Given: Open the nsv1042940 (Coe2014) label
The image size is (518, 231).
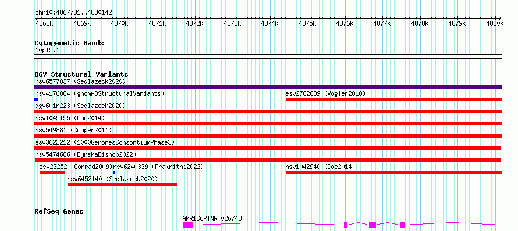Looking at the screenshot, I should pos(320,167).
